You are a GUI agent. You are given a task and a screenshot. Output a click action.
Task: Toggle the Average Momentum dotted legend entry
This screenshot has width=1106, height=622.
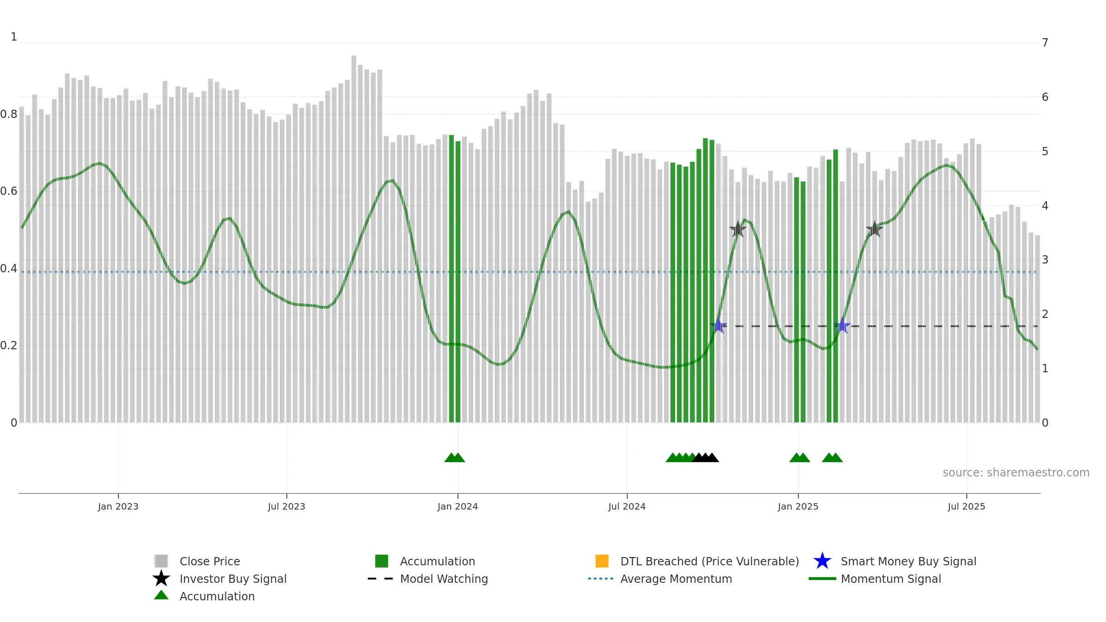click(x=660, y=579)
